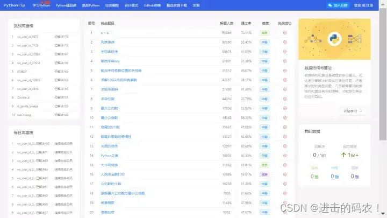Open challenge 最小公倍数

coord(109,118)
